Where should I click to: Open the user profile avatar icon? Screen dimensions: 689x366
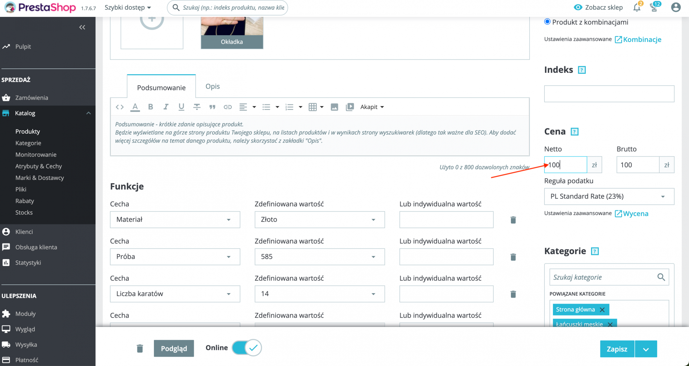click(x=676, y=7)
